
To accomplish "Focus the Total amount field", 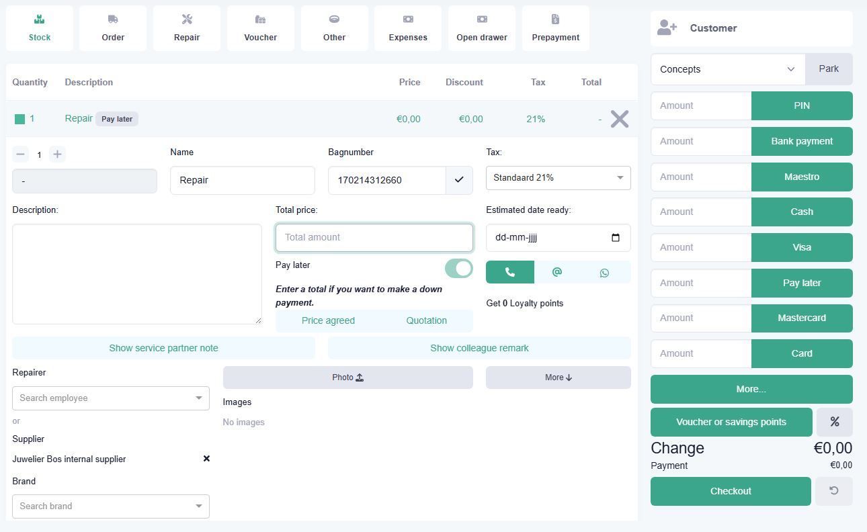I will 374,238.
